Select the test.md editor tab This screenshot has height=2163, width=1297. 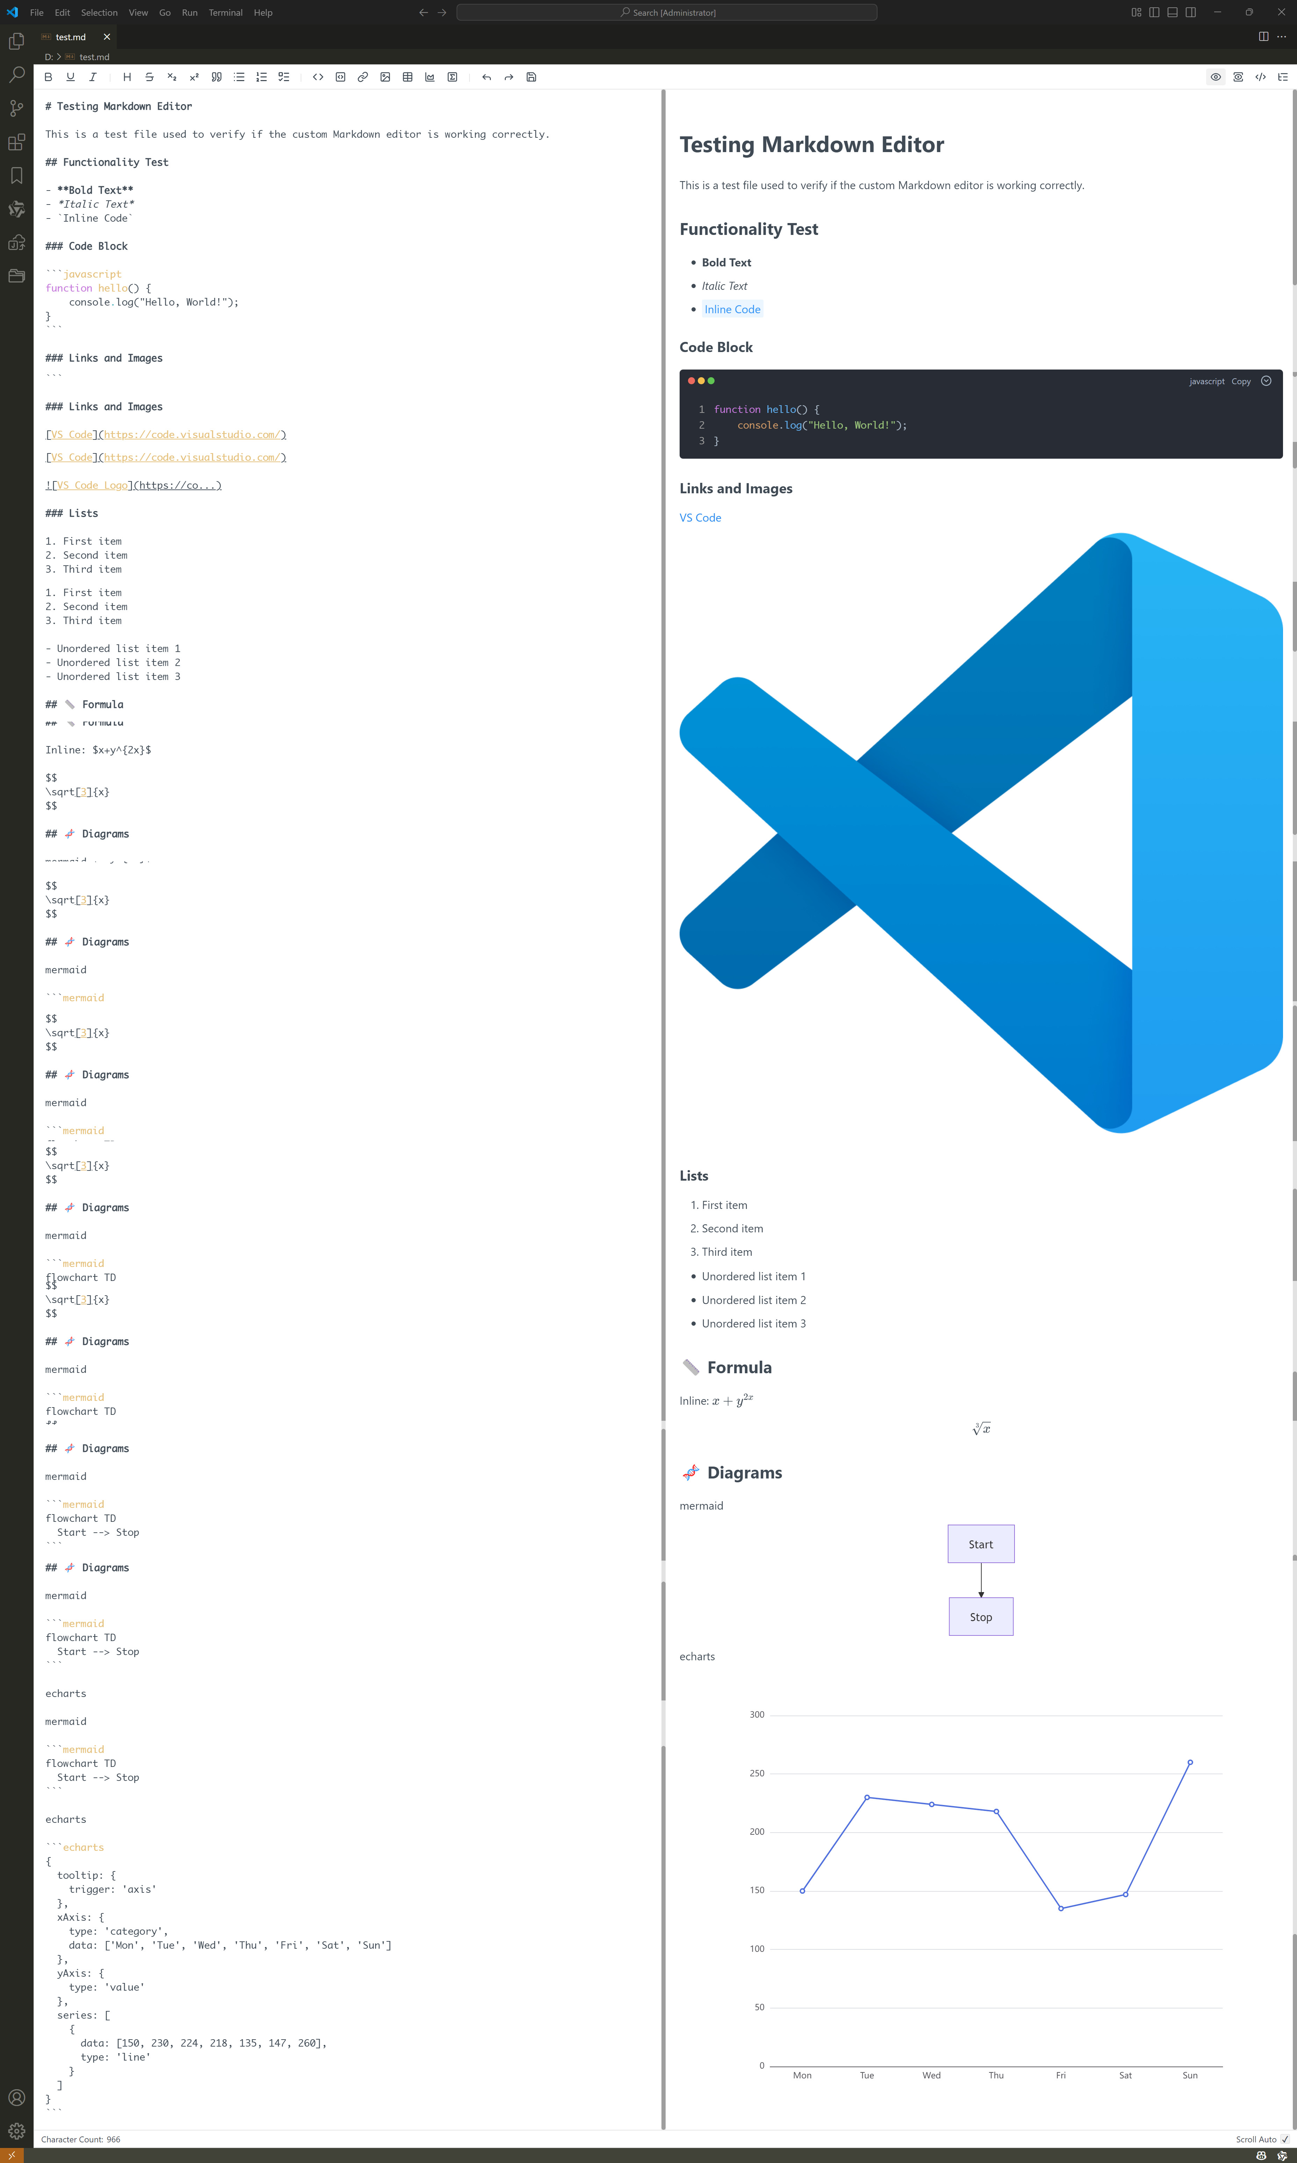pos(70,37)
